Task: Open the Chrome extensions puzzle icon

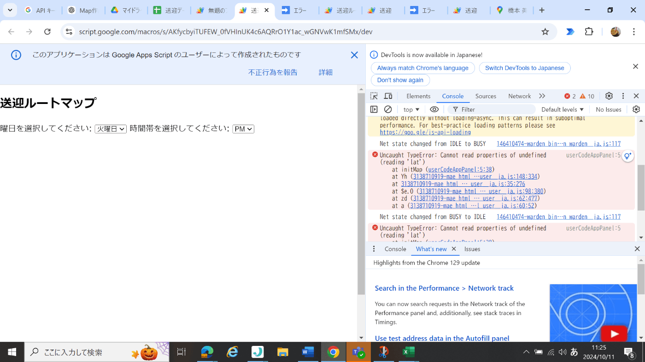Action: click(589, 32)
